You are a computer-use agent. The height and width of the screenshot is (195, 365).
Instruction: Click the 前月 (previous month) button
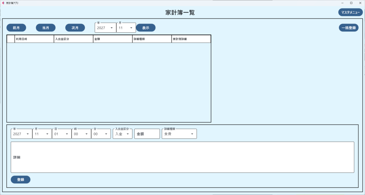[x=16, y=28]
